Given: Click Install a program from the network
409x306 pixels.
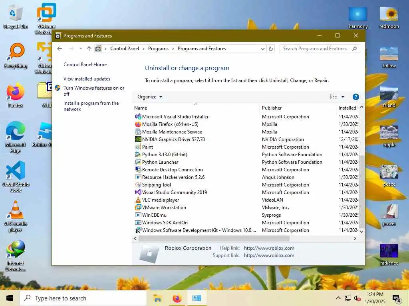Looking at the screenshot, I should [x=91, y=106].
